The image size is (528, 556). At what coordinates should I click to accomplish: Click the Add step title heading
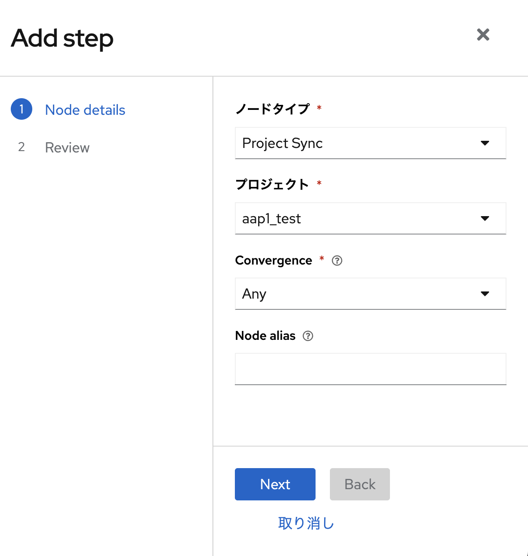pyautogui.click(x=62, y=39)
